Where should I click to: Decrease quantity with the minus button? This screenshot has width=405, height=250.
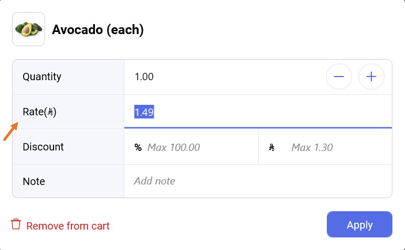(x=339, y=77)
